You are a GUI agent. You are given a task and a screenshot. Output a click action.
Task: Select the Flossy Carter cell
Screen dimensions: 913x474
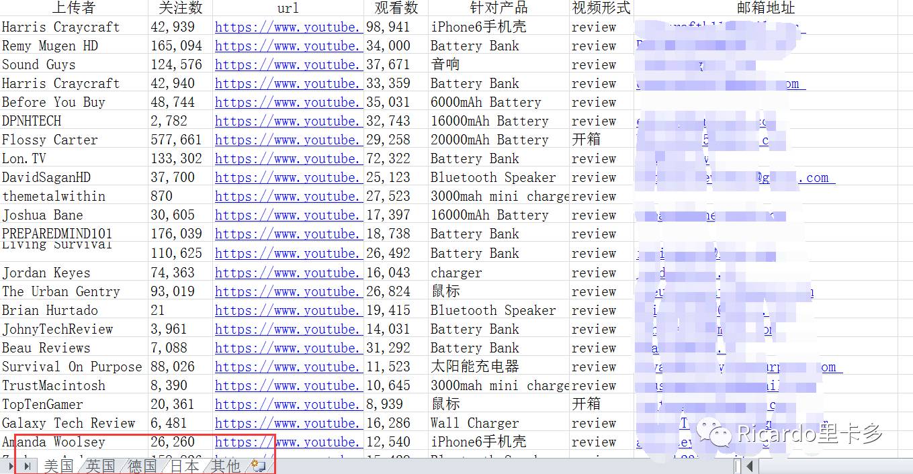click(x=74, y=140)
